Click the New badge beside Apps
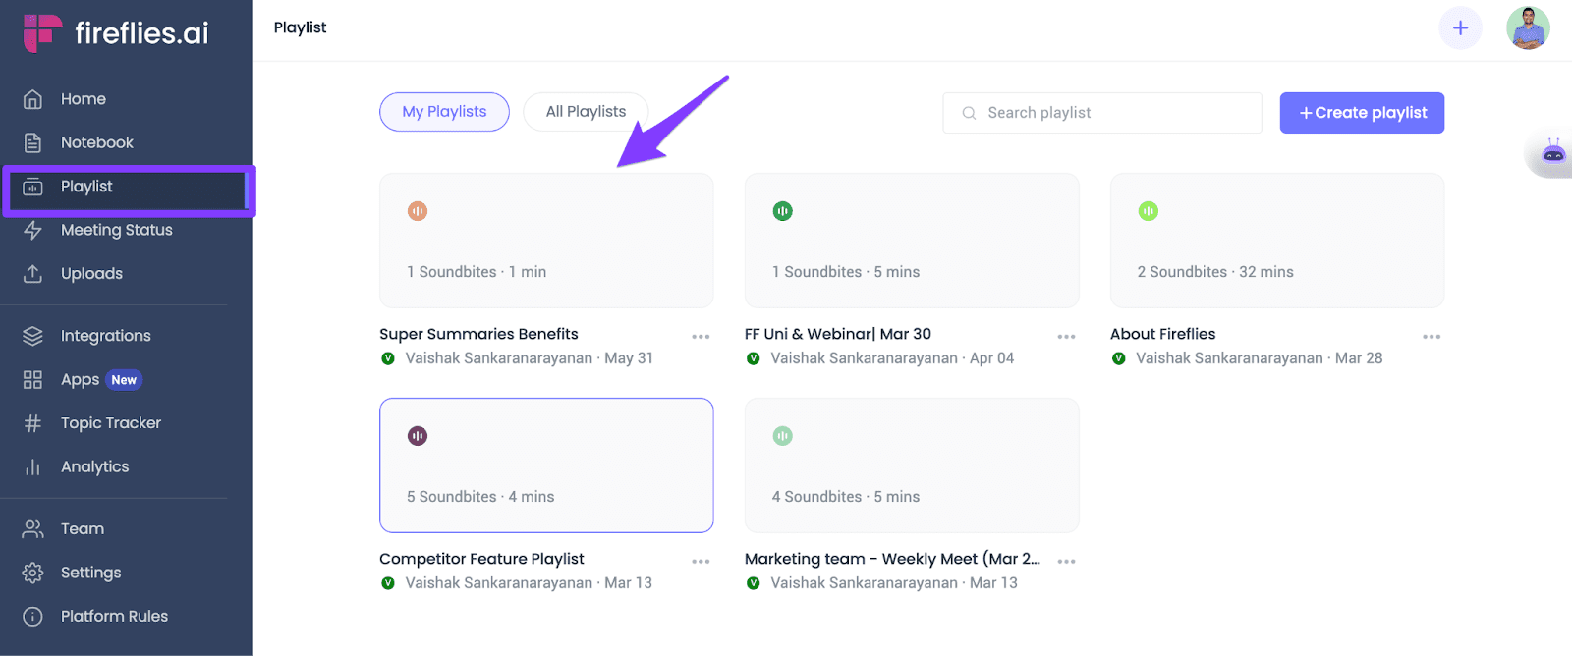The image size is (1572, 656). click(124, 380)
